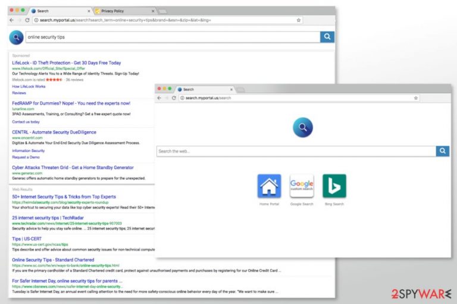Click forward arrow in rear window

tap(19, 20)
